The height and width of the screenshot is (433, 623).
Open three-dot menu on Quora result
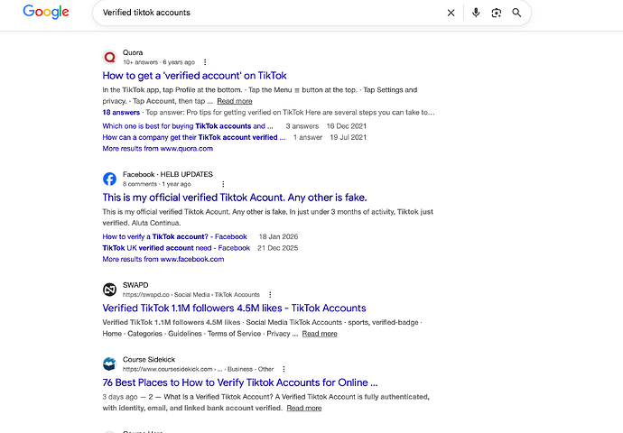(205, 62)
